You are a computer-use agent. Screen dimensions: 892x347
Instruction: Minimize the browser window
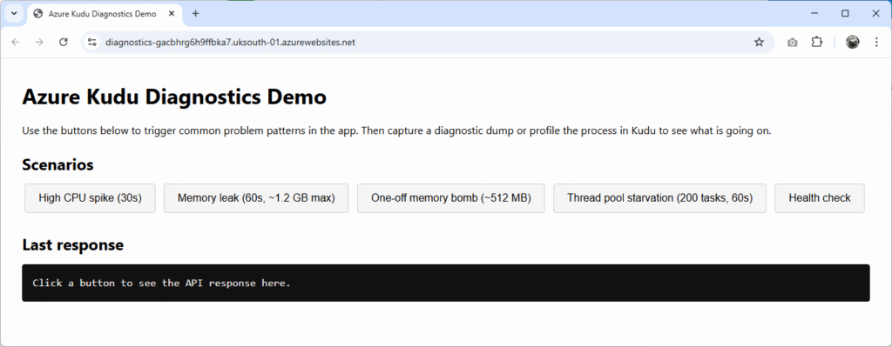(814, 13)
